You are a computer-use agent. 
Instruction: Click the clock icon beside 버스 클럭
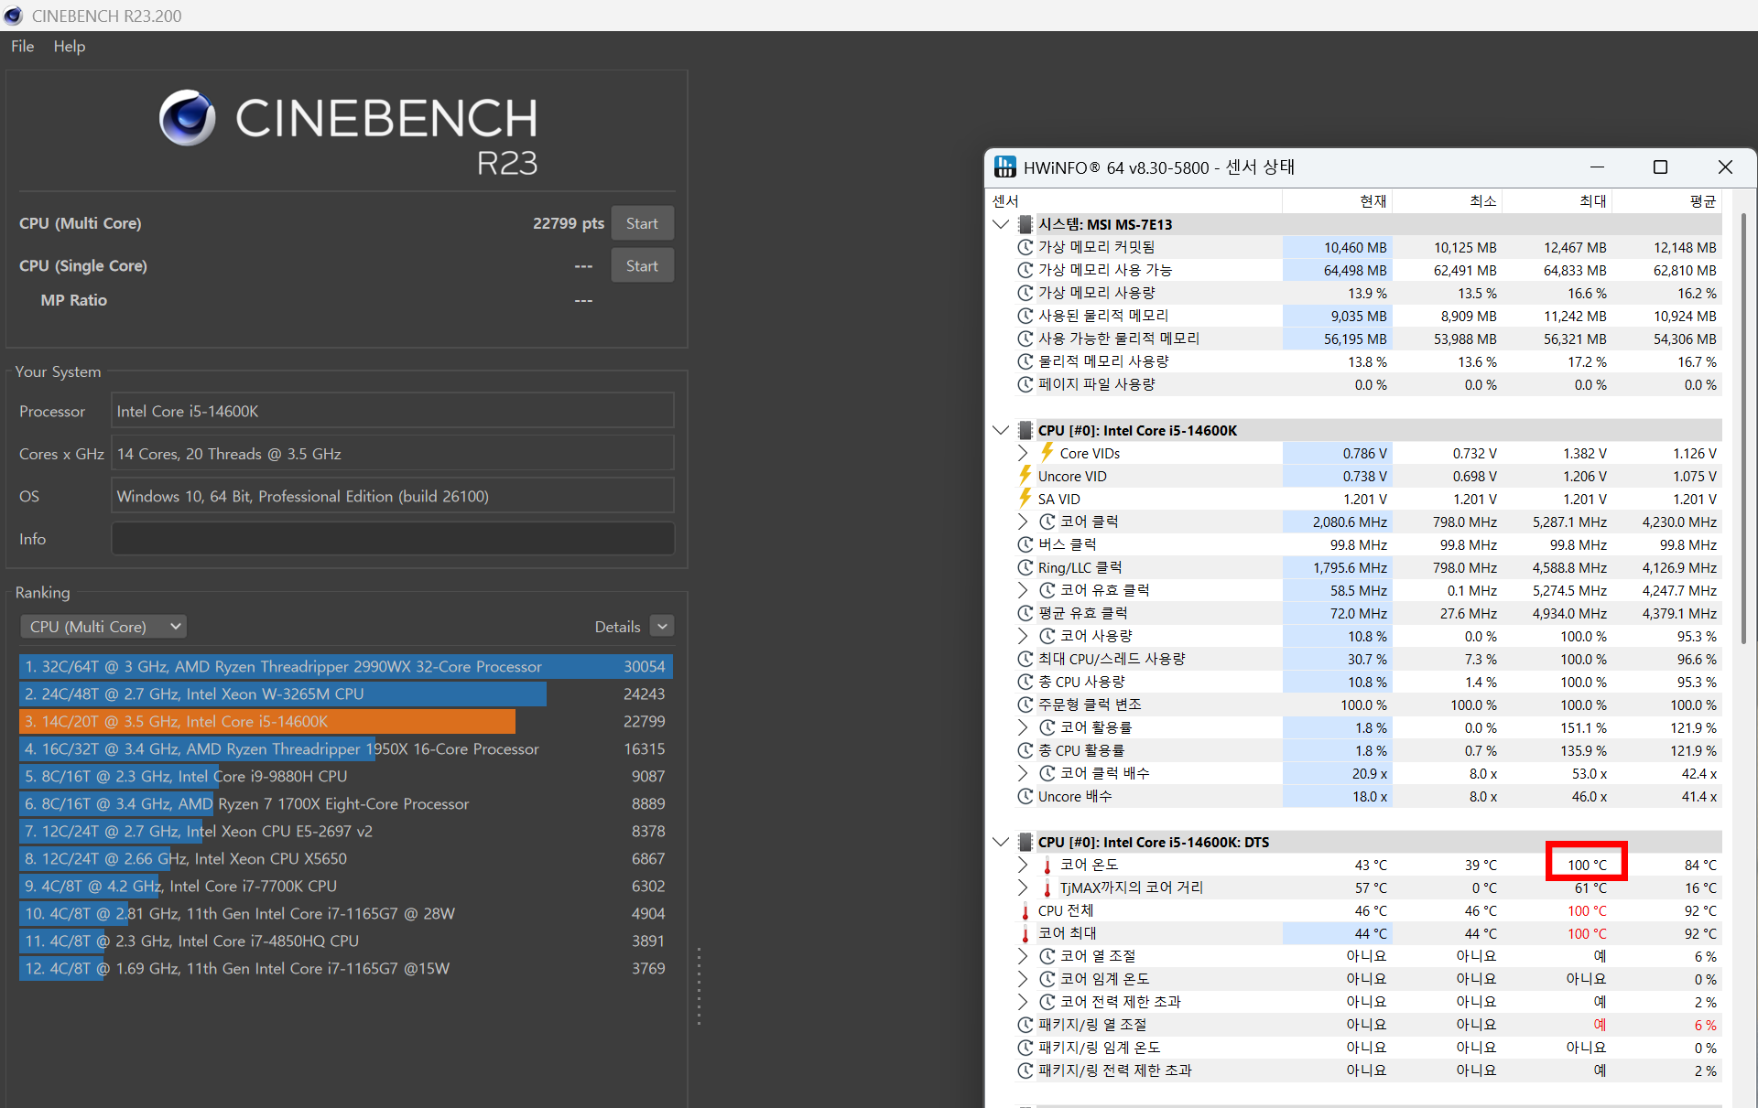tap(1025, 544)
